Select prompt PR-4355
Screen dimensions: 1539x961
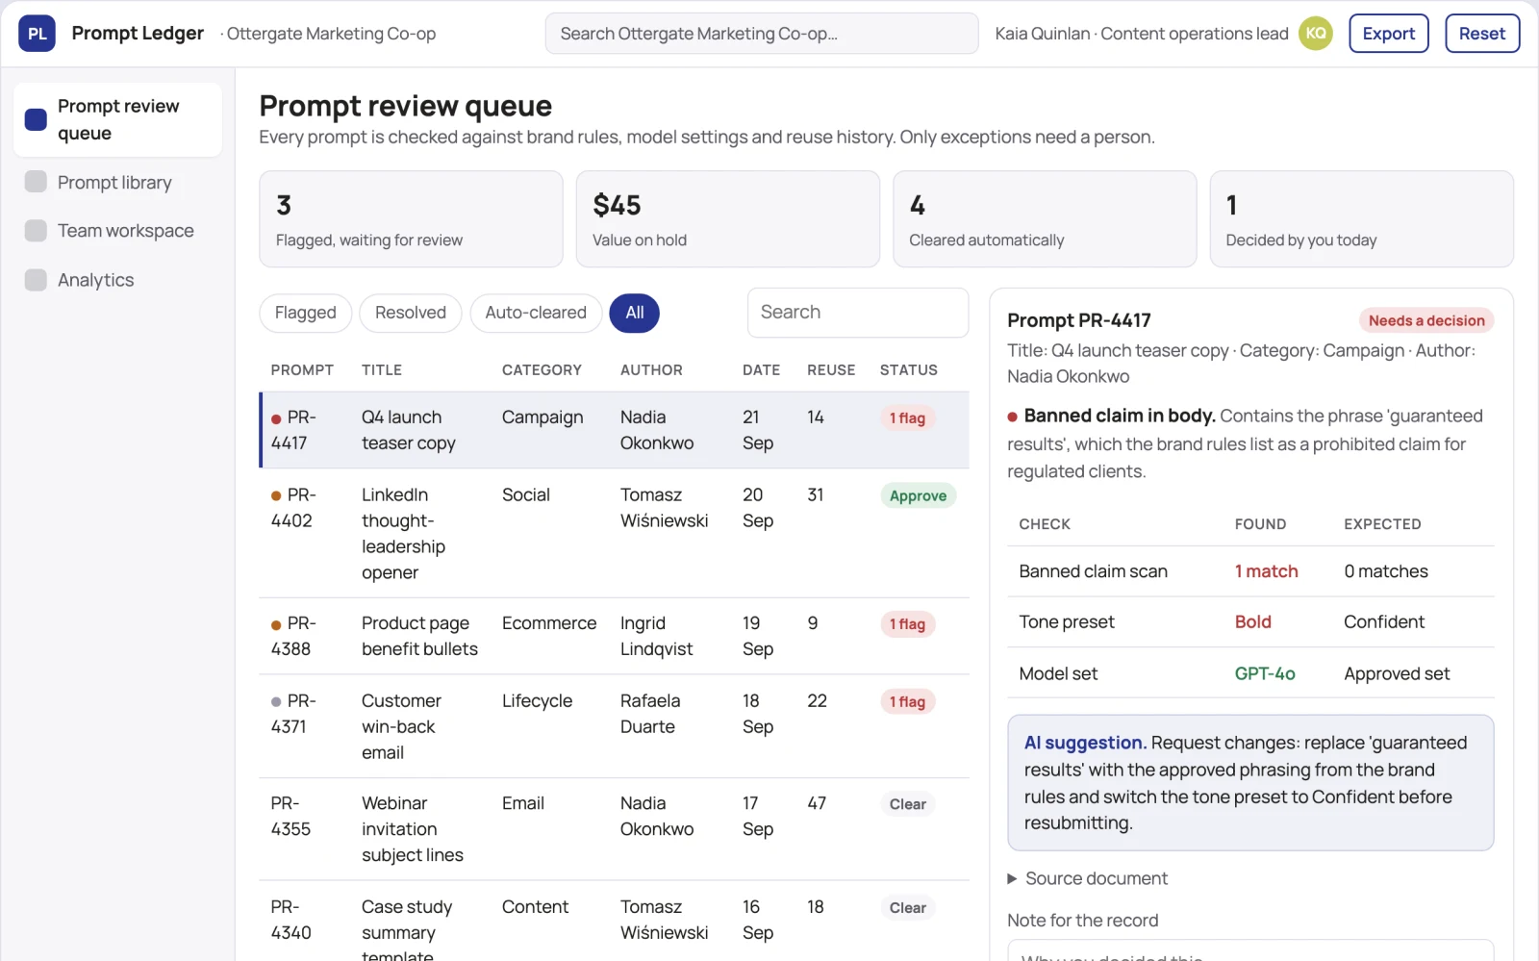tap(615, 829)
